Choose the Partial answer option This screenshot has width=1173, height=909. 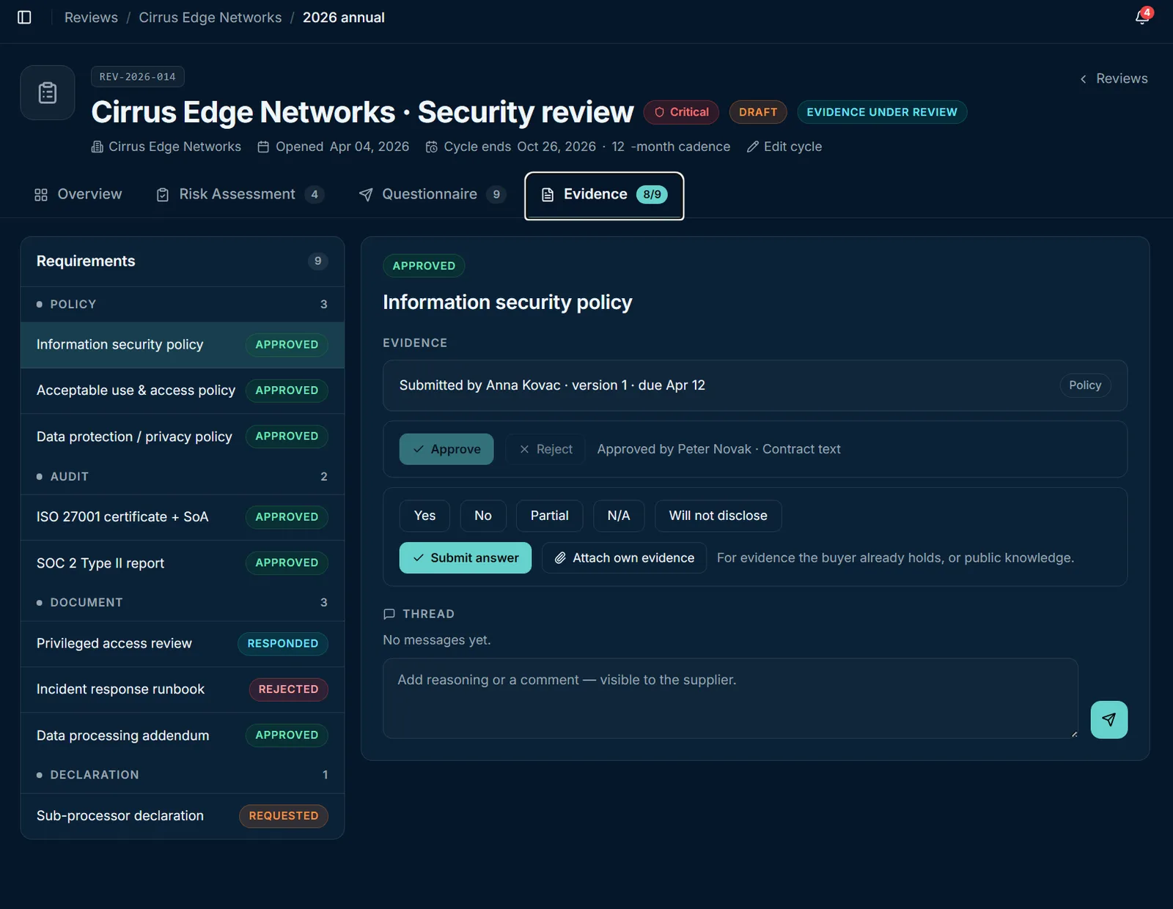550,516
